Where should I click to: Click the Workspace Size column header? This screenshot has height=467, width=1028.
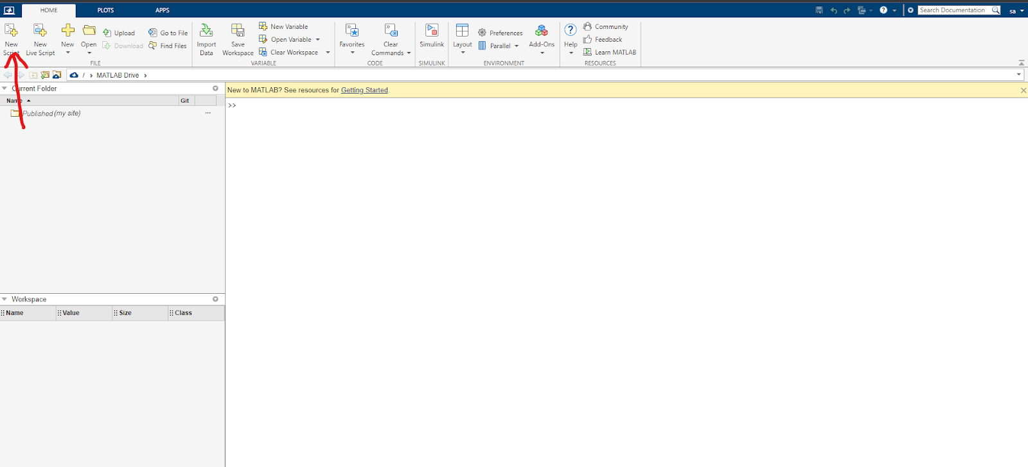140,313
